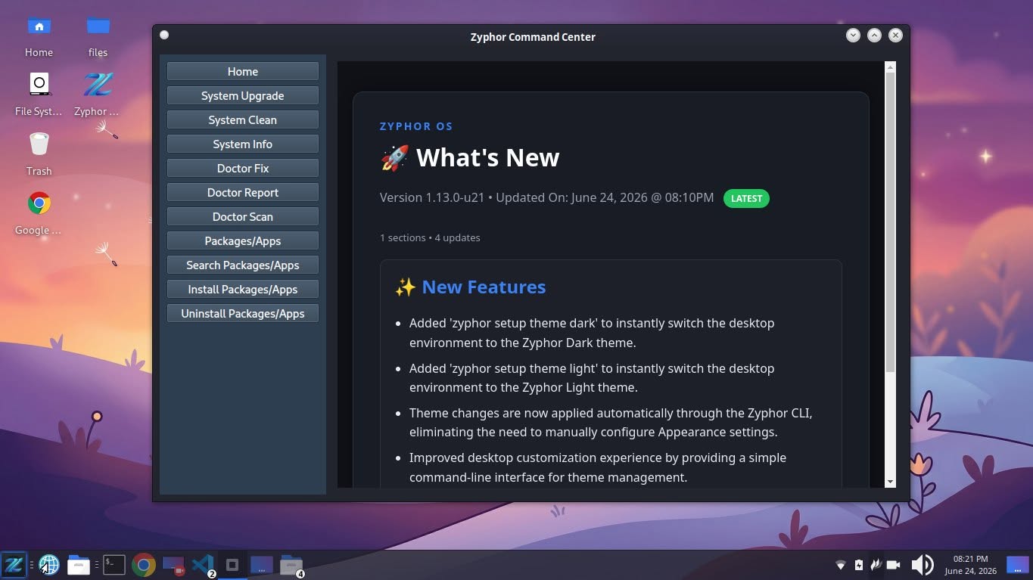This screenshot has height=580, width=1033.
Task: Switch to Visual Studio Code in taskbar
Action: pos(203,565)
